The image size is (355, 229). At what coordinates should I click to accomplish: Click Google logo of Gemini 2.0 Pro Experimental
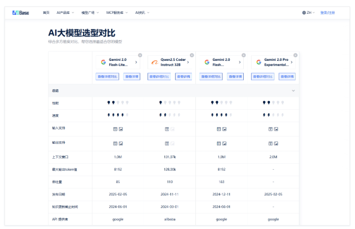click(259, 62)
